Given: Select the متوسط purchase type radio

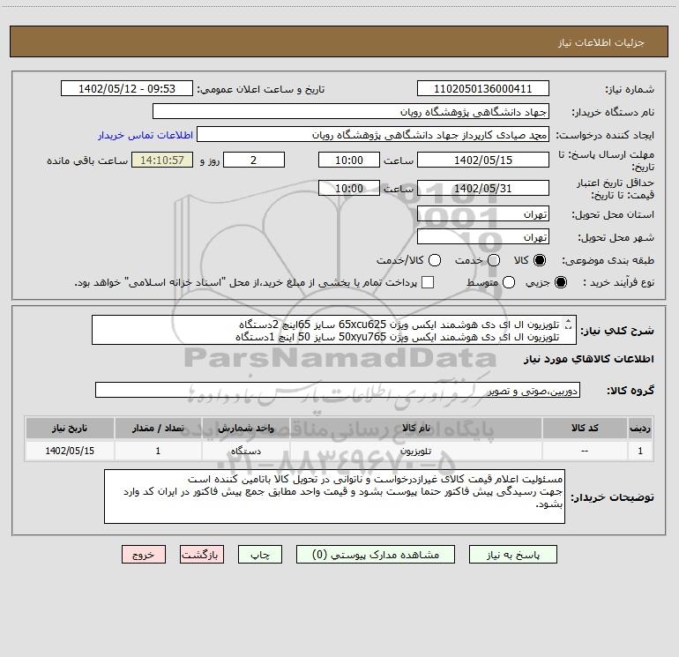Looking at the screenshot, I should click(509, 282).
